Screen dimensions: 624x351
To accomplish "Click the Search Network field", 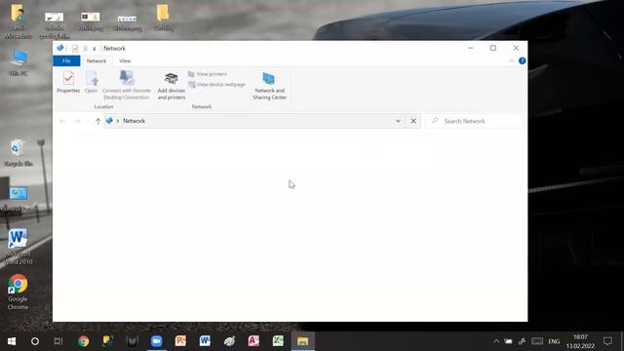I will tap(475, 121).
